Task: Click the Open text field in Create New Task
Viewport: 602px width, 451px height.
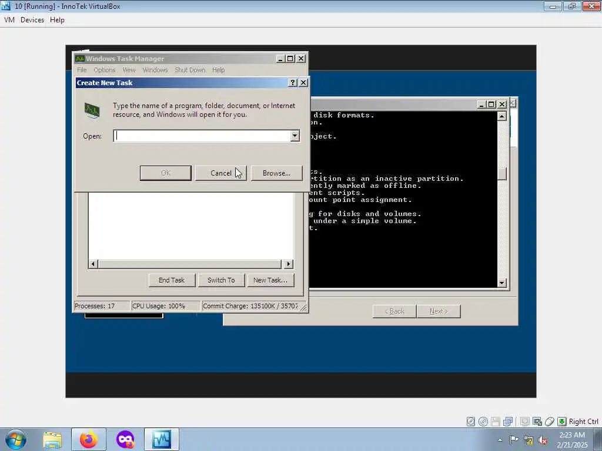Action: 202,136
